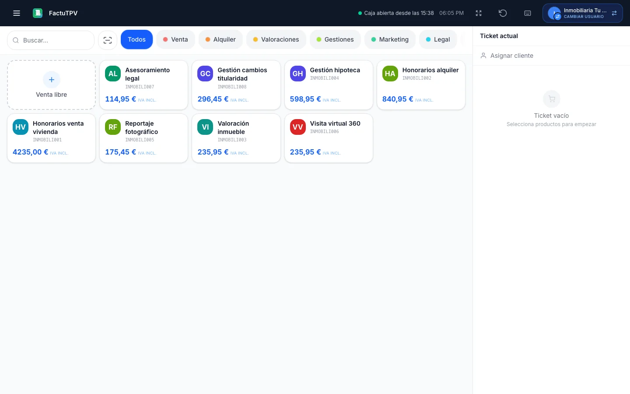Viewport: 630px width, 394px height.
Task: Toggle fullscreen mode icon
Action: (479, 13)
